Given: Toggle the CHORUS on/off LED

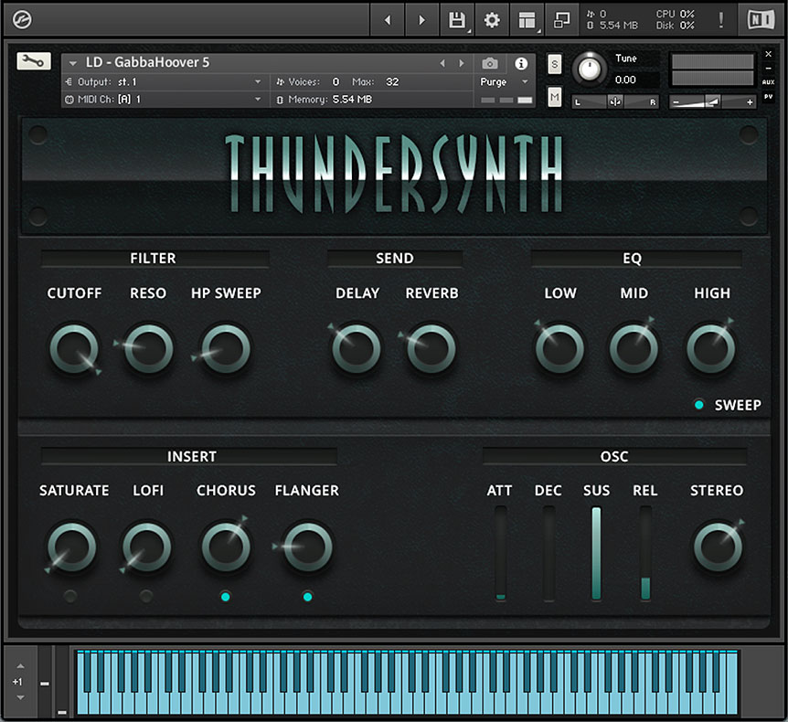Looking at the screenshot, I should pos(226,597).
